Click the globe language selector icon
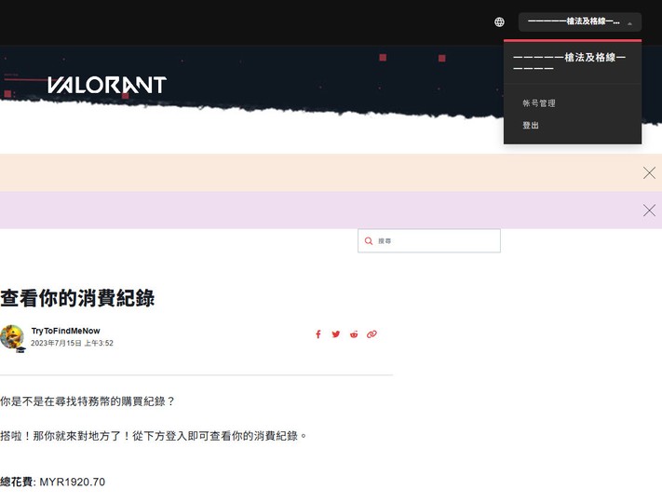 [x=499, y=22]
